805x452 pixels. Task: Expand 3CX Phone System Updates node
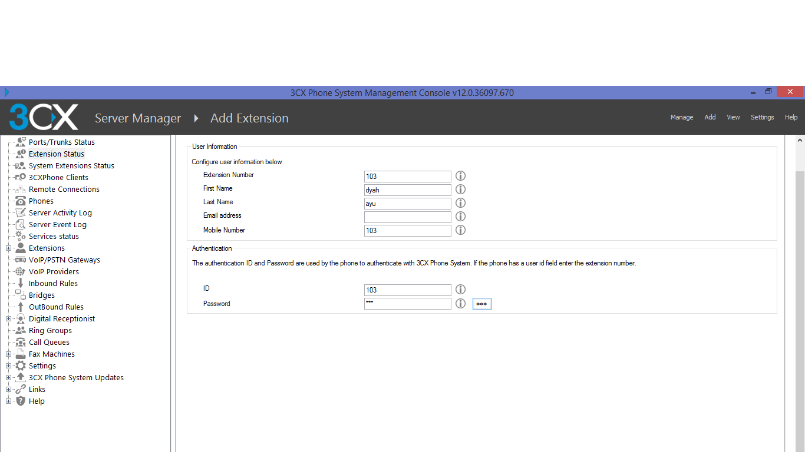pos(8,378)
